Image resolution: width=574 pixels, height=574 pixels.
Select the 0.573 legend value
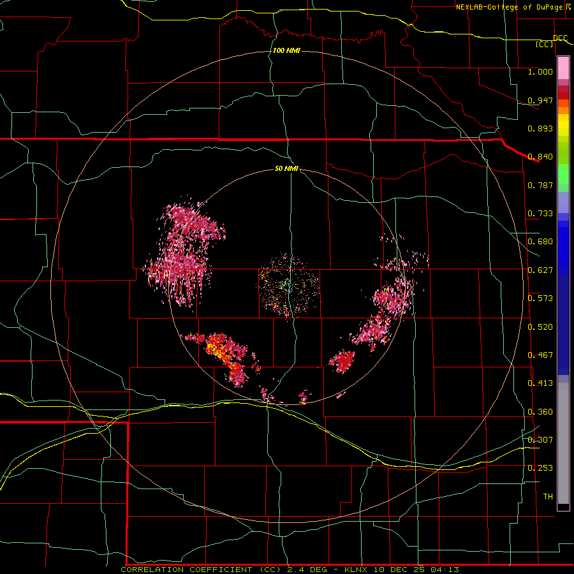(540, 298)
